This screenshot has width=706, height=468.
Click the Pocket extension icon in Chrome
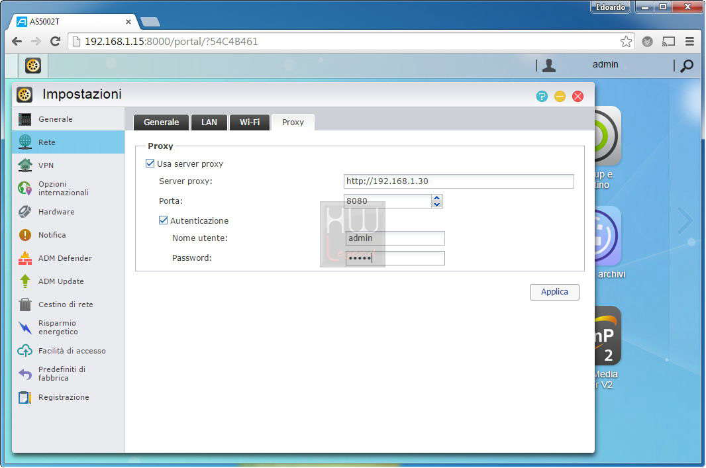tap(648, 42)
